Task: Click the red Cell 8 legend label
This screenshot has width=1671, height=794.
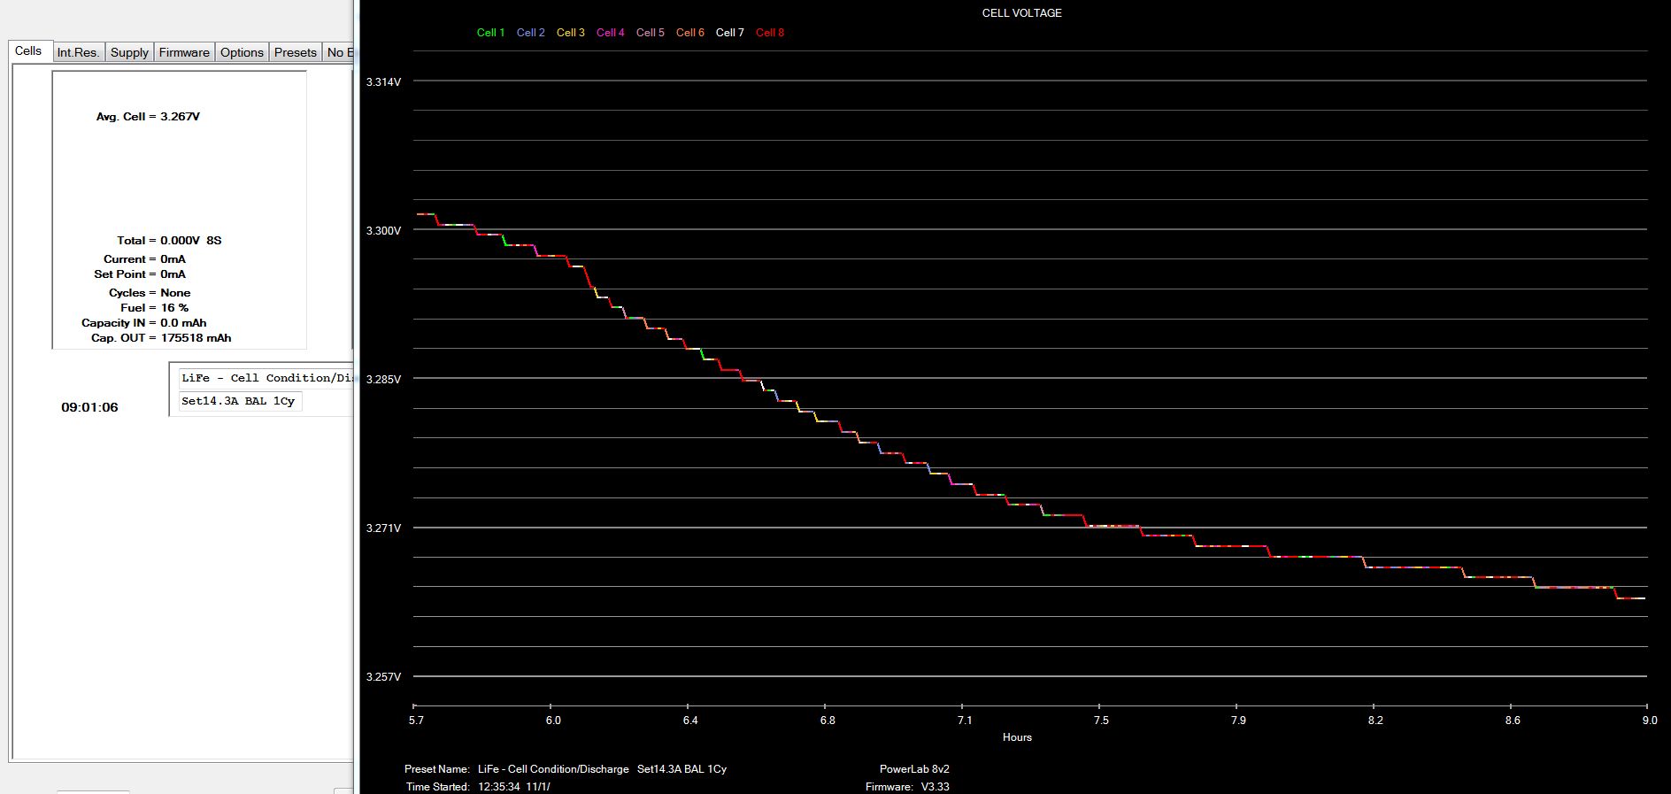Action: pos(769,33)
